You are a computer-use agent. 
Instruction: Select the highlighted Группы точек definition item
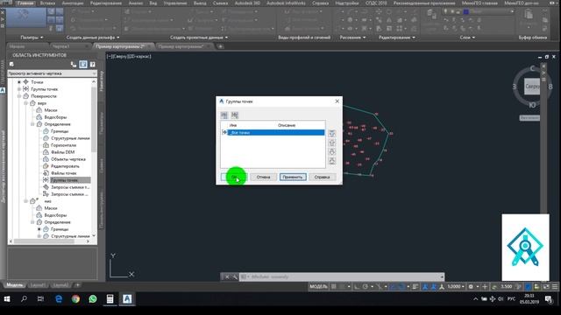(x=64, y=180)
